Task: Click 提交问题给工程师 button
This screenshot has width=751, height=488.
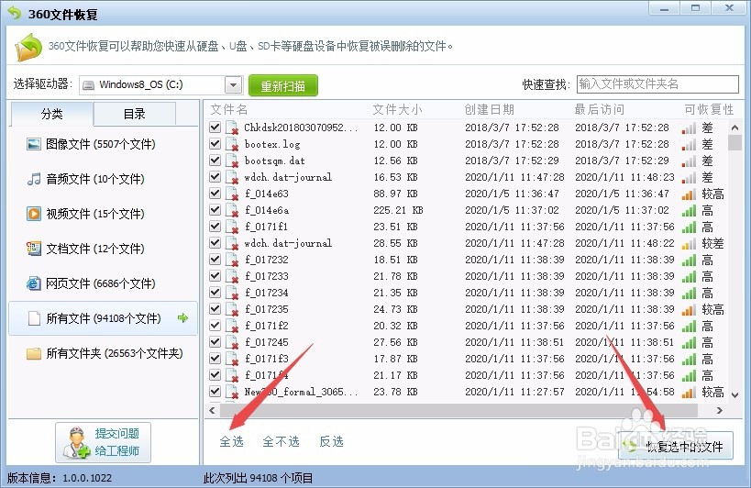Action: click(x=103, y=442)
